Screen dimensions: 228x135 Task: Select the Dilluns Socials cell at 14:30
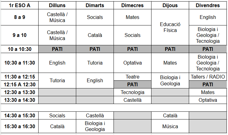(57, 115)
